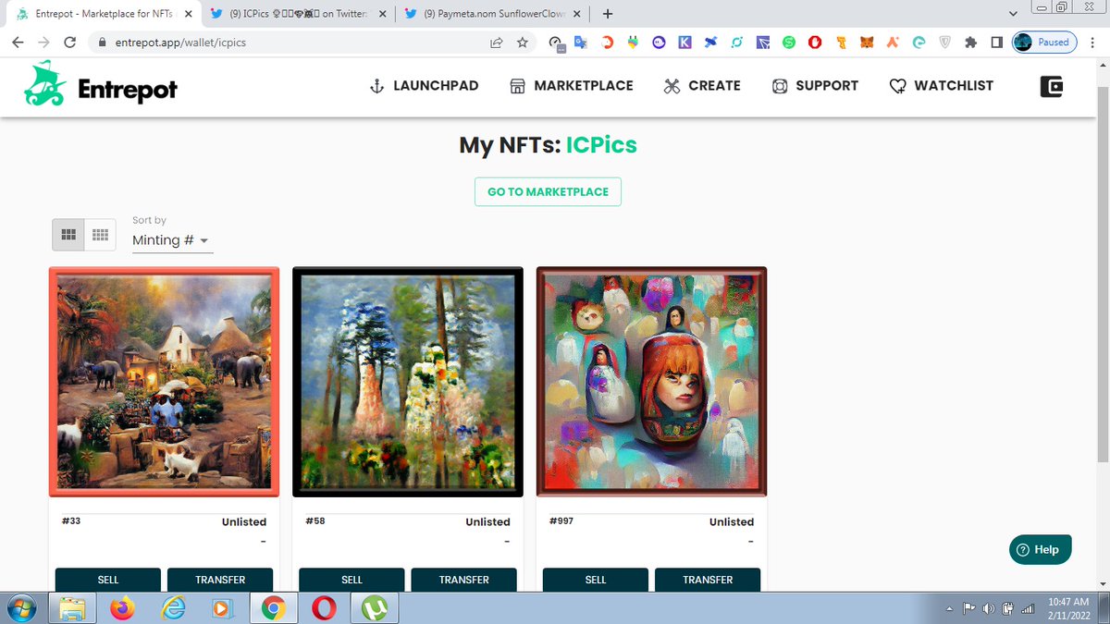Open a new browser tab
The width and height of the screenshot is (1110, 624).
pyautogui.click(x=607, y=14)
